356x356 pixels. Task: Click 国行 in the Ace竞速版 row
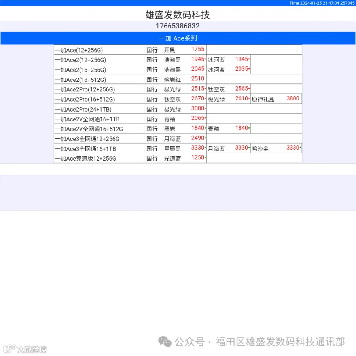152,159
